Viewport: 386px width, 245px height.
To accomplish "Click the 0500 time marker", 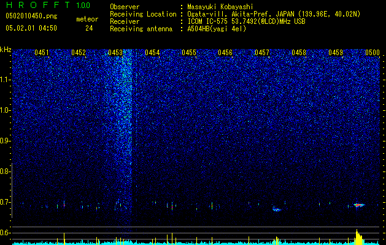I will pos(372,53).
